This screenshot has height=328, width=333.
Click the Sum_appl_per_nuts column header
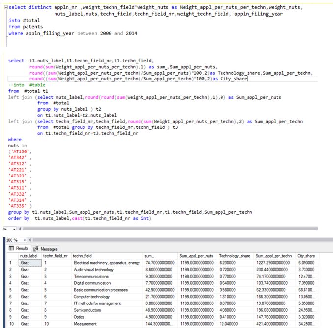tap(194, 256)
